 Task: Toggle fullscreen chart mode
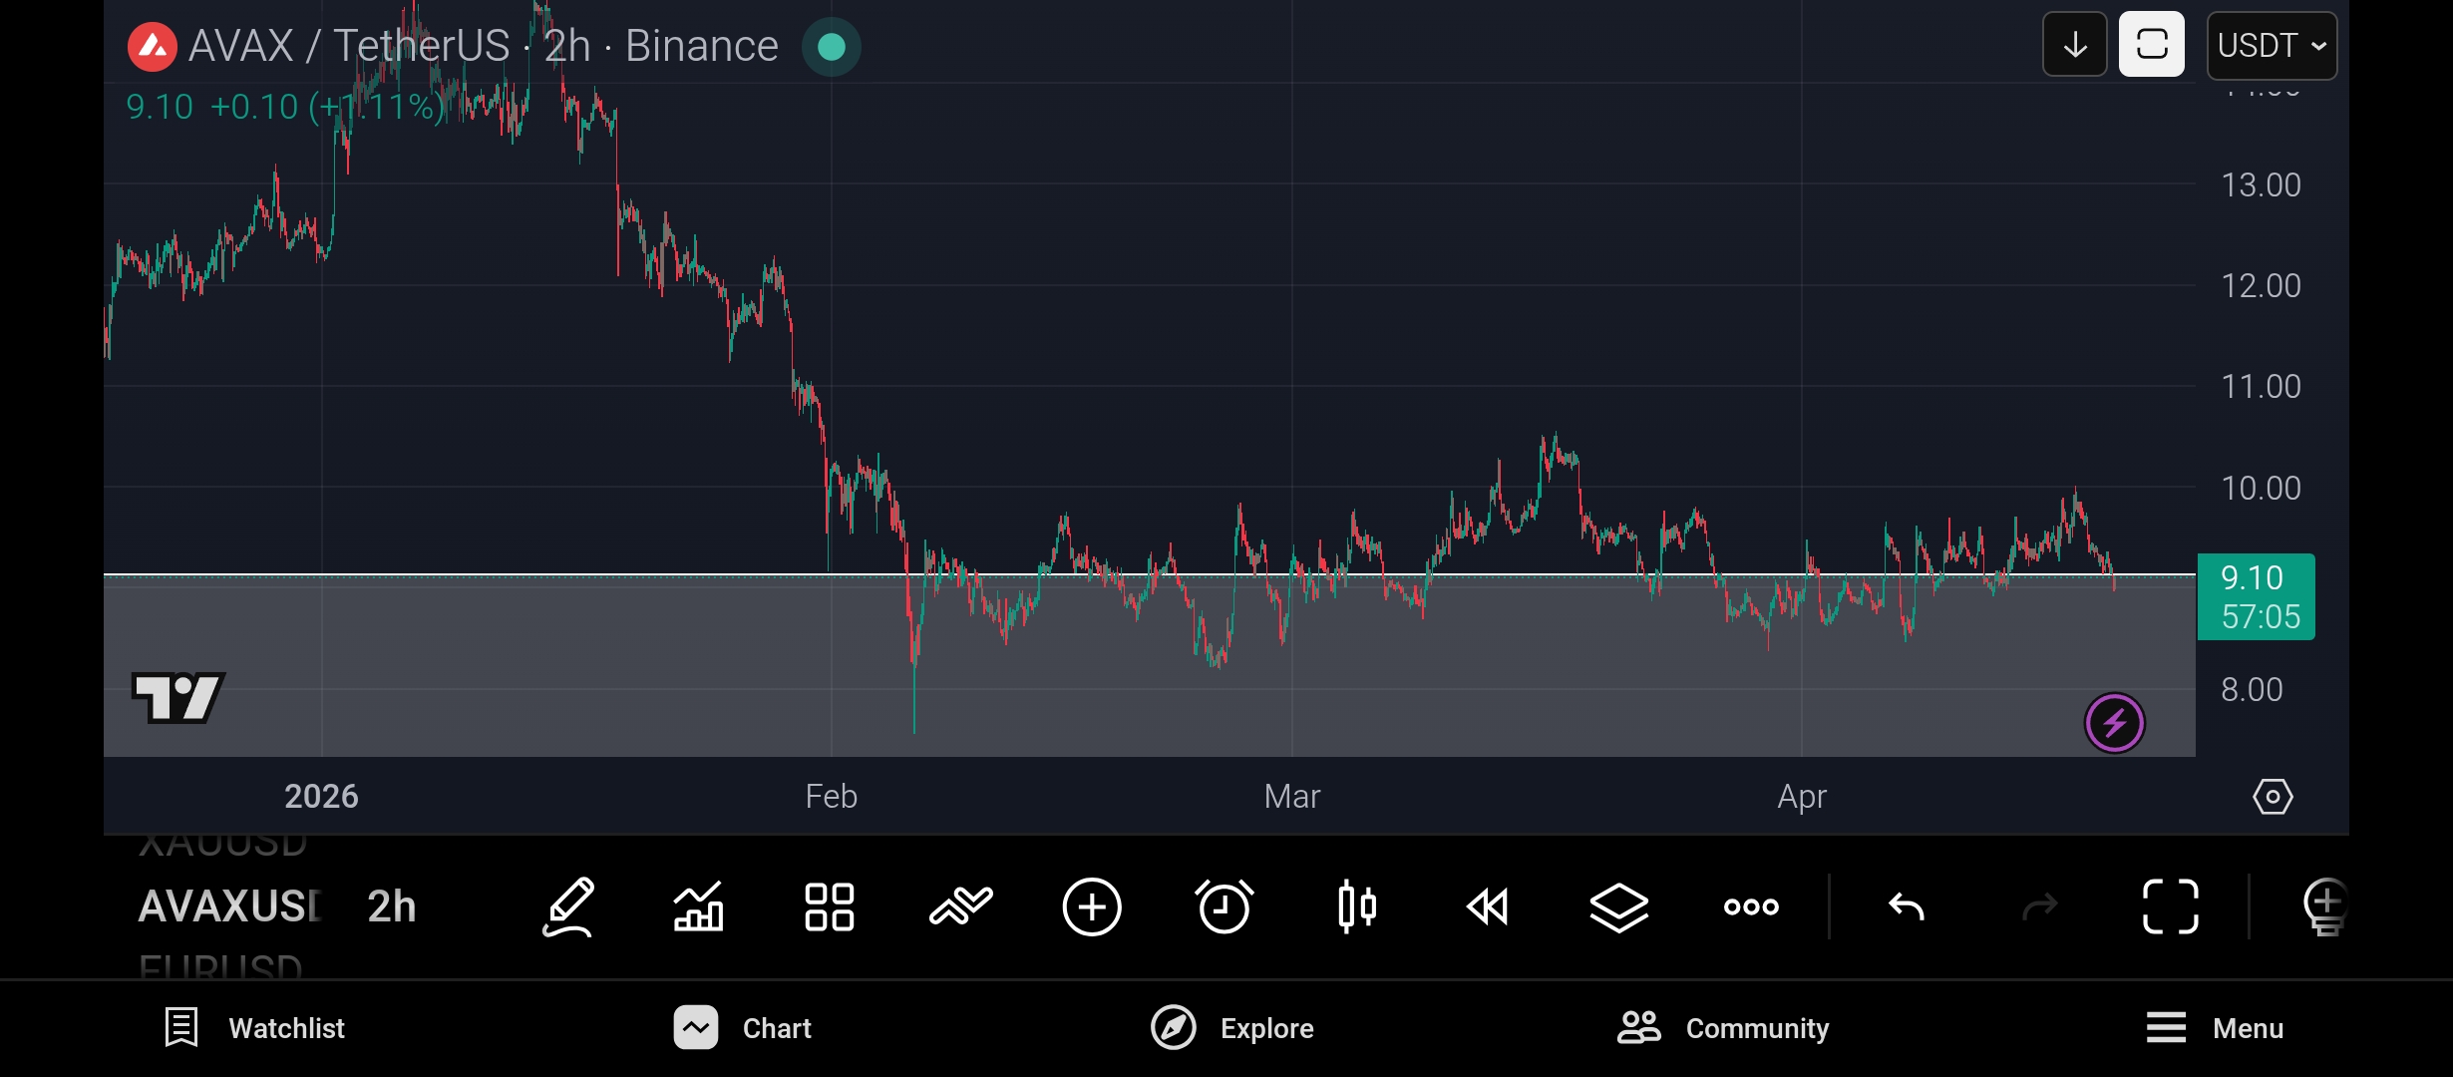point(2170,906)
